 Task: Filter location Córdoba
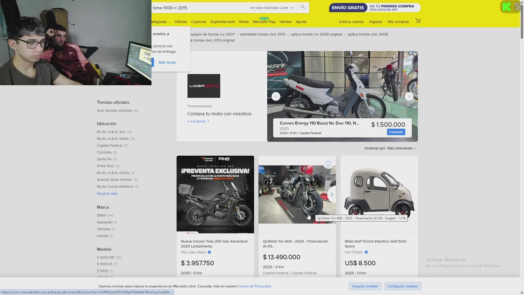pos(107,152)
